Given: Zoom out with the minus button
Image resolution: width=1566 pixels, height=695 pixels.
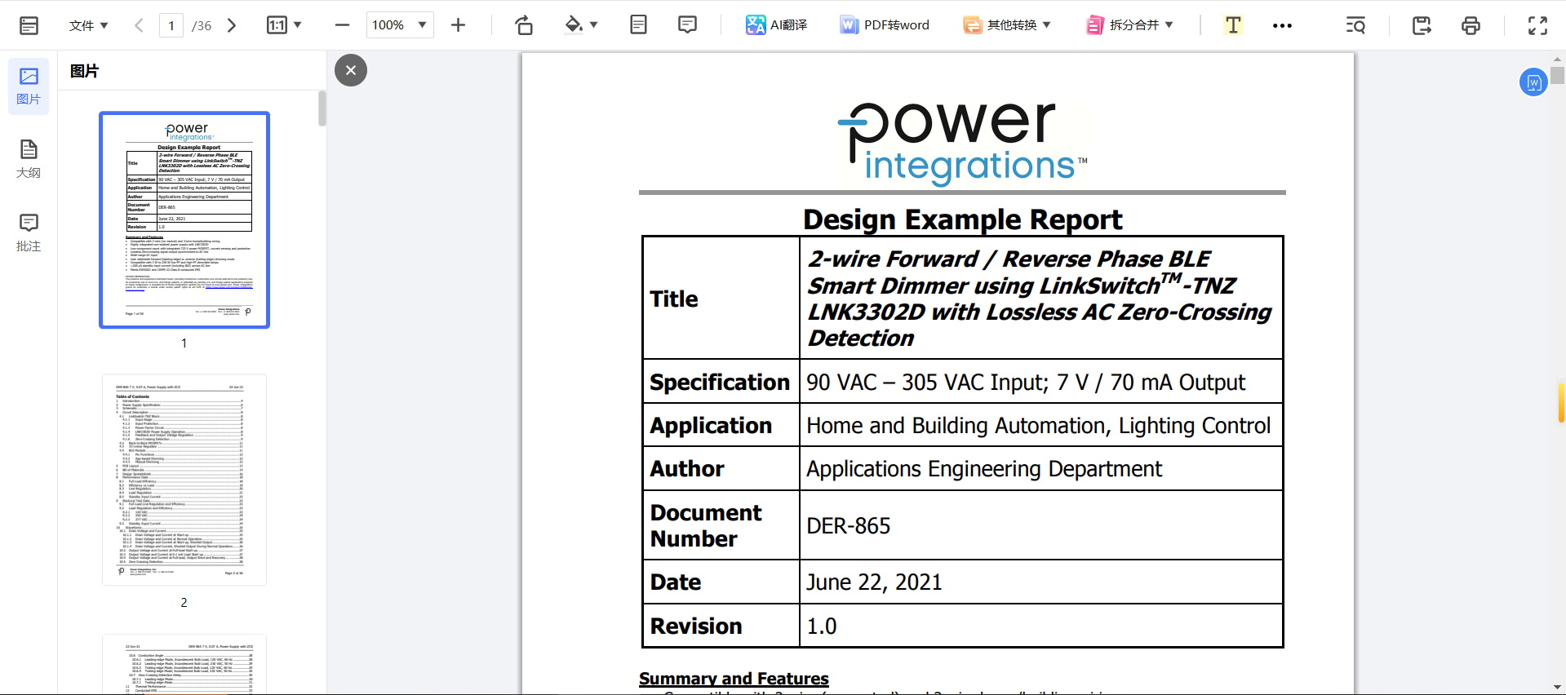Looking at the screenshot, I should 342,25.
